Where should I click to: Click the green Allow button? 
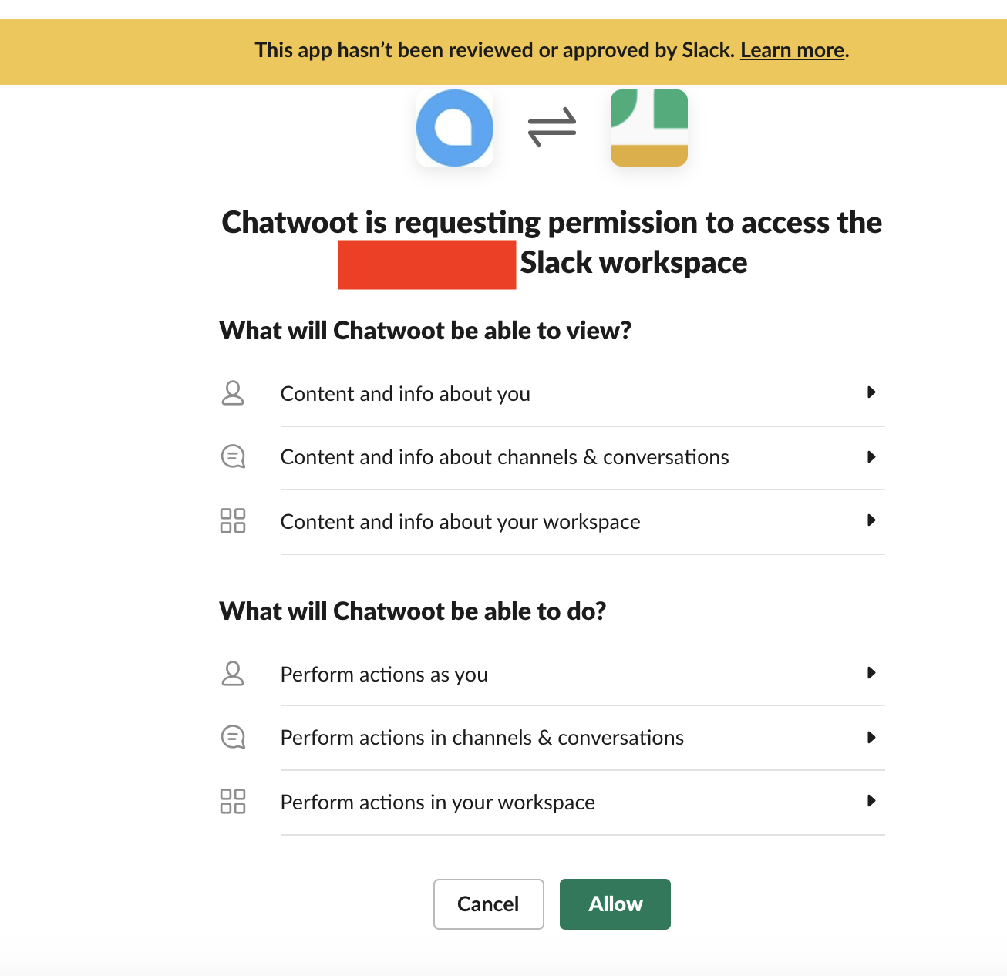click(615, 904)
